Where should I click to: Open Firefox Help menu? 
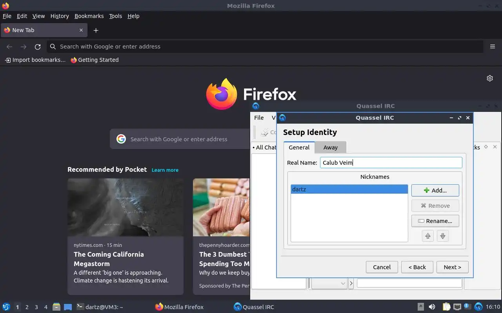(133, 16)
